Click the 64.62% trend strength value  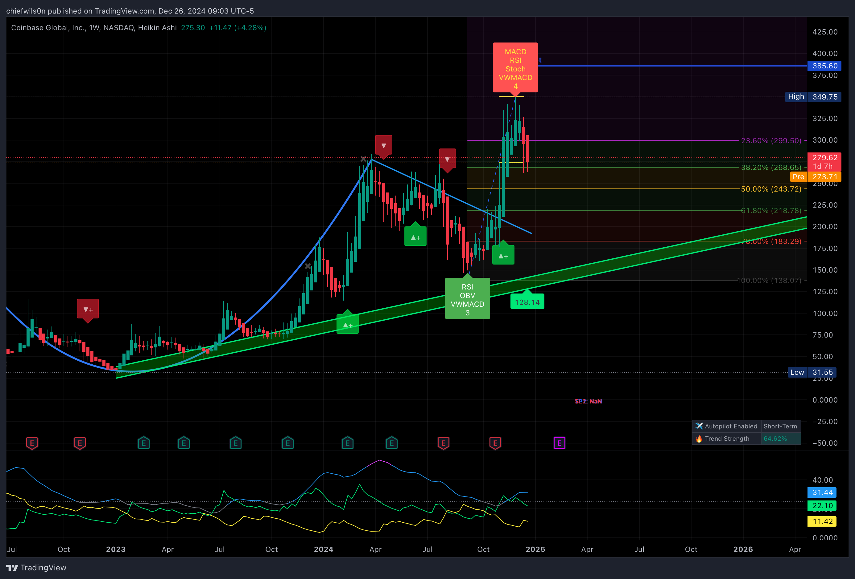pyautogui.click(x=775, y=439)
